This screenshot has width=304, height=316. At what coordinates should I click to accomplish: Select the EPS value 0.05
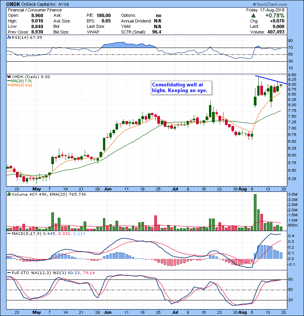point(106,21)
